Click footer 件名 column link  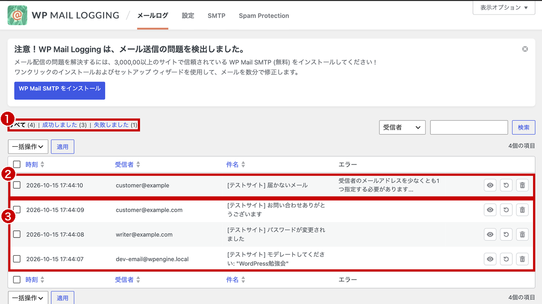[232, 280]
